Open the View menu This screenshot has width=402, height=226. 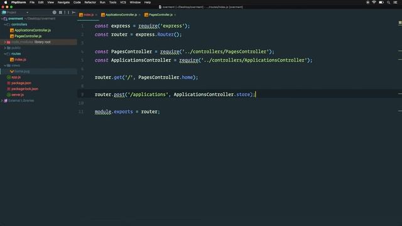(x=50, y=3)
